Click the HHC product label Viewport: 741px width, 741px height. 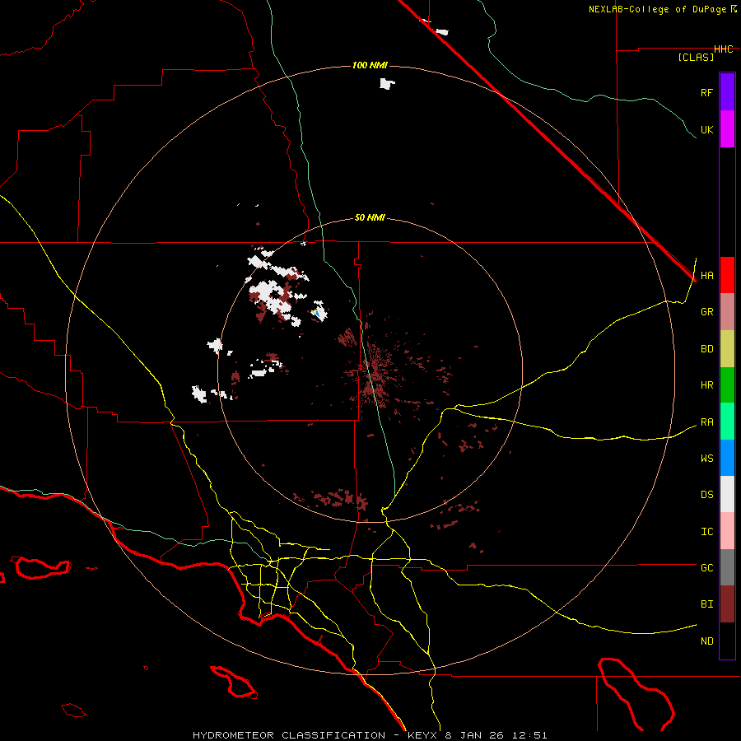tap(723, 49)
